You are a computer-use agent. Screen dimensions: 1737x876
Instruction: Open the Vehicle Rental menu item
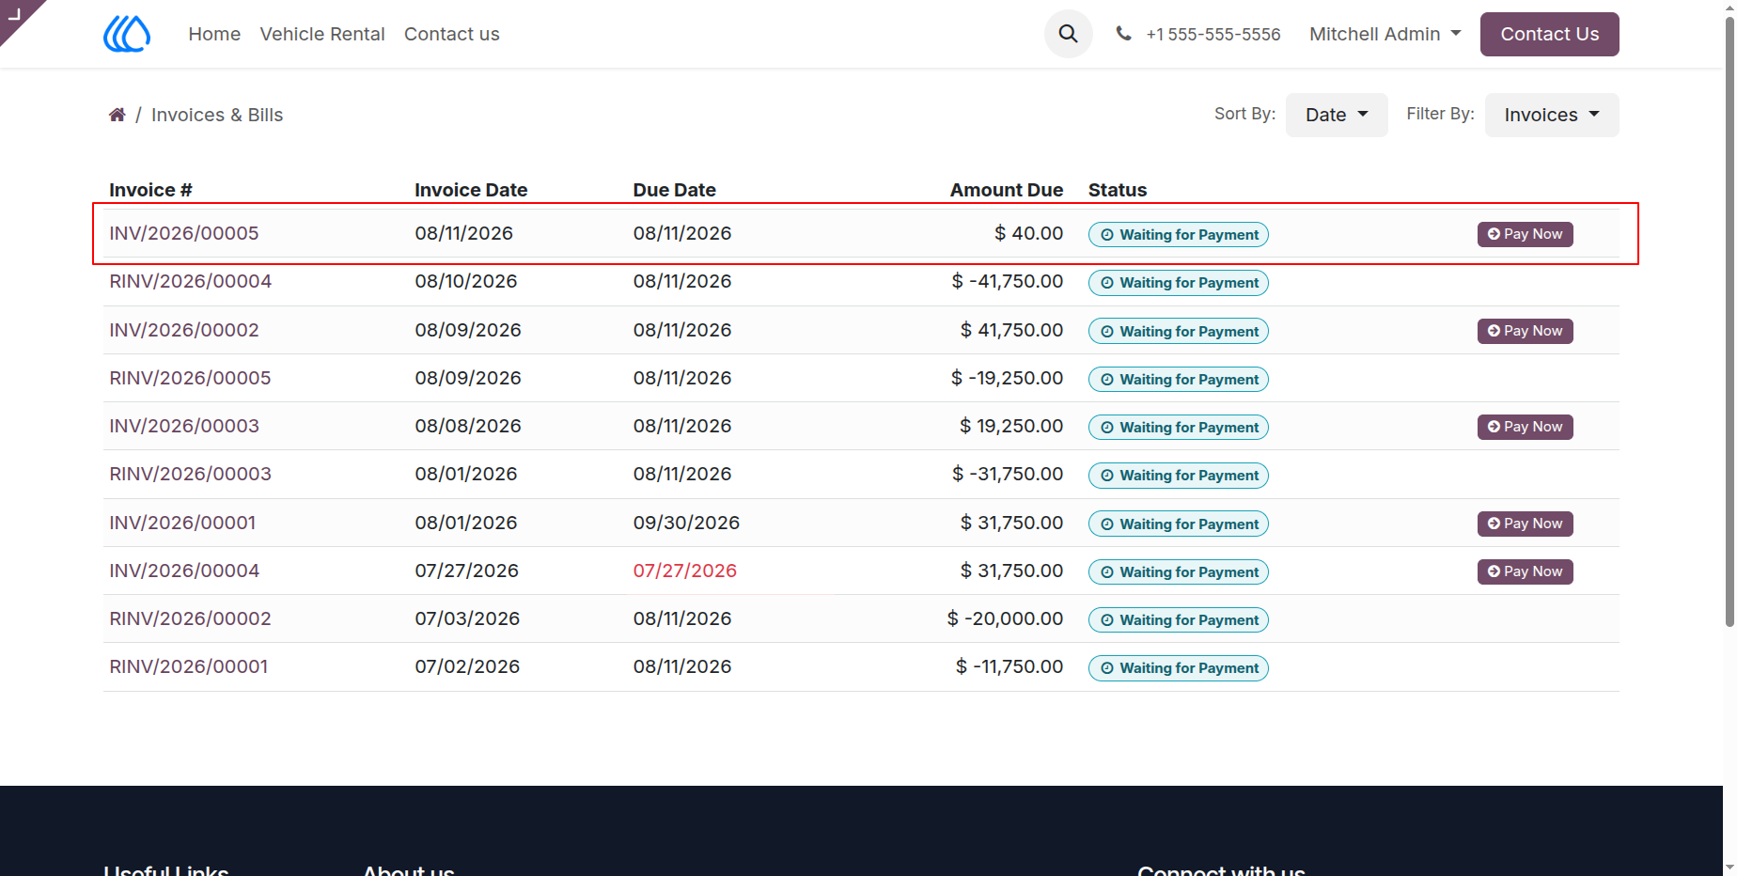pos(322,34)
